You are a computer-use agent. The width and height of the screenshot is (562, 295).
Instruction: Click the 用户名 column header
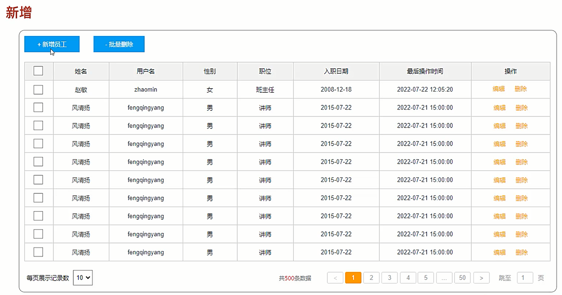[x=146, y=71]
